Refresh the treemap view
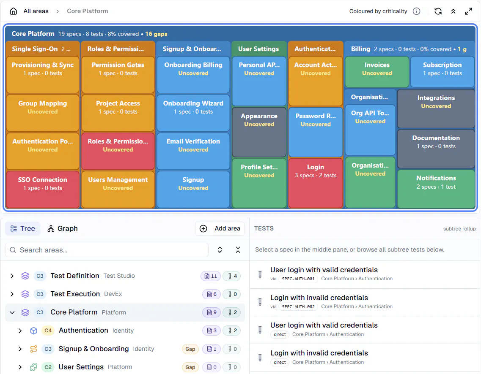481x374 pixels. pos(438,11)
